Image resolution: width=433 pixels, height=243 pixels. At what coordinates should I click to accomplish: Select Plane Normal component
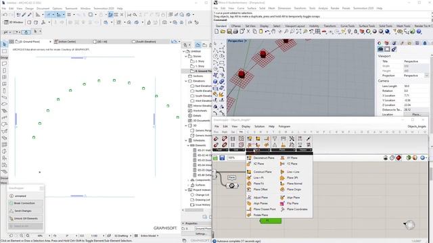292,184
